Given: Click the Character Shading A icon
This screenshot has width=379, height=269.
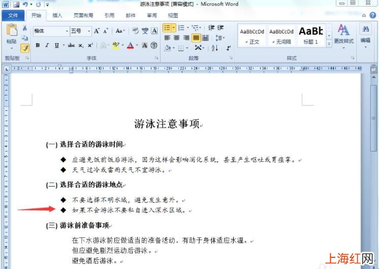Looking at the screenshot, I should coord(145,45).
